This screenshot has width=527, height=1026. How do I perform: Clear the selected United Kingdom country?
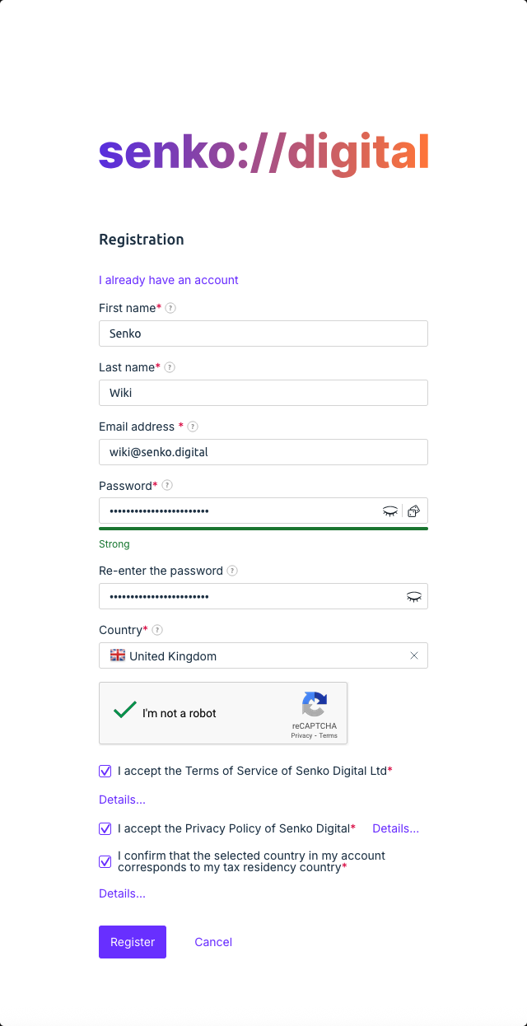414,655
